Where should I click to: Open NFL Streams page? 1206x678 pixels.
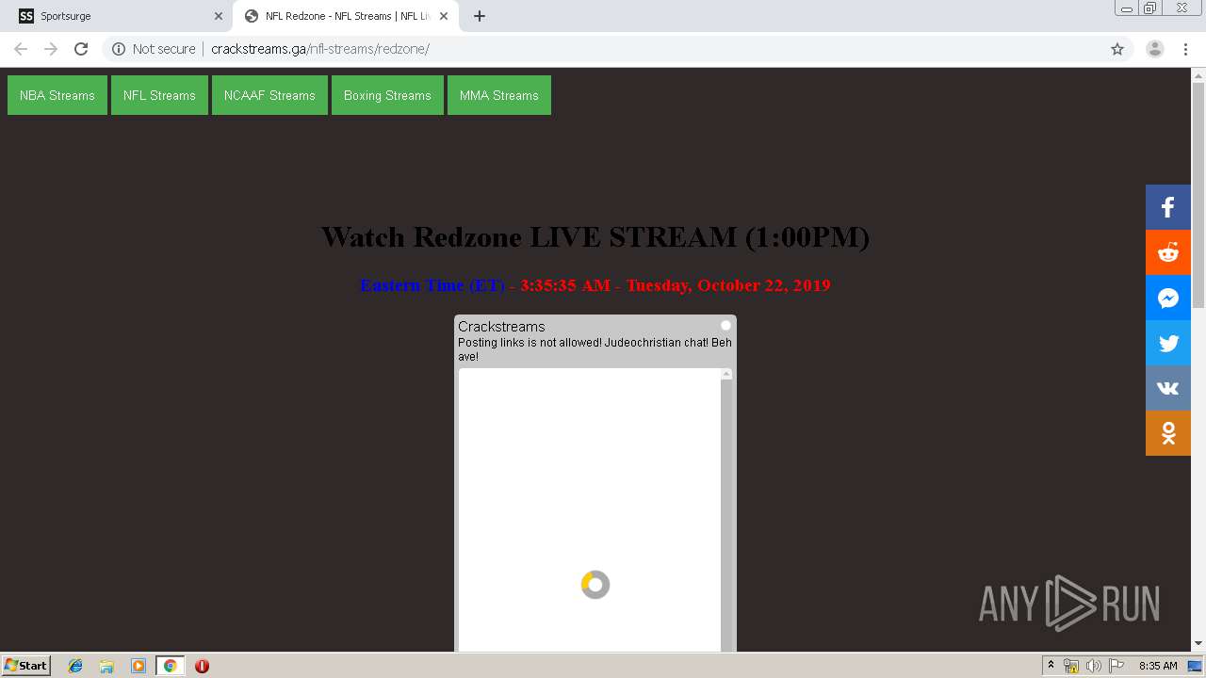(159, 95)
